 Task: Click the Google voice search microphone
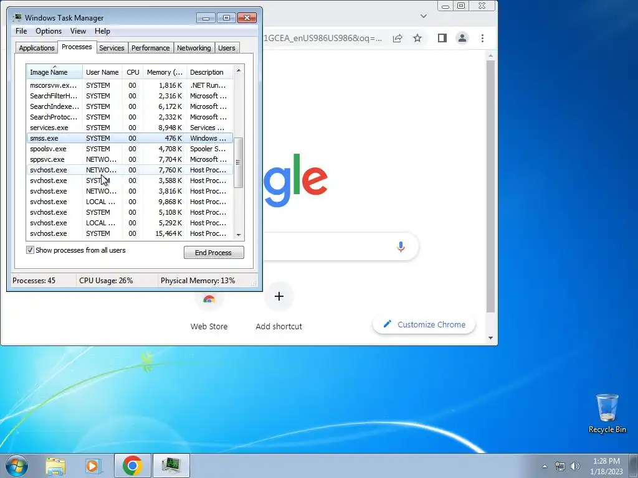401,246
